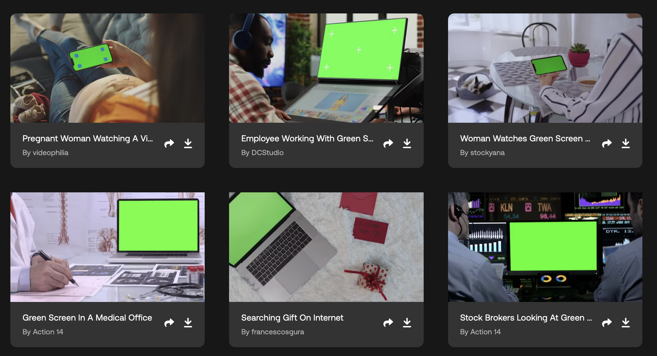Open the employee with headphones thumbnail

click(326, 68)
